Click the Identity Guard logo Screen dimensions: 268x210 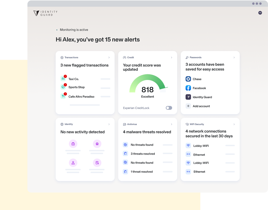coord(45,13)
